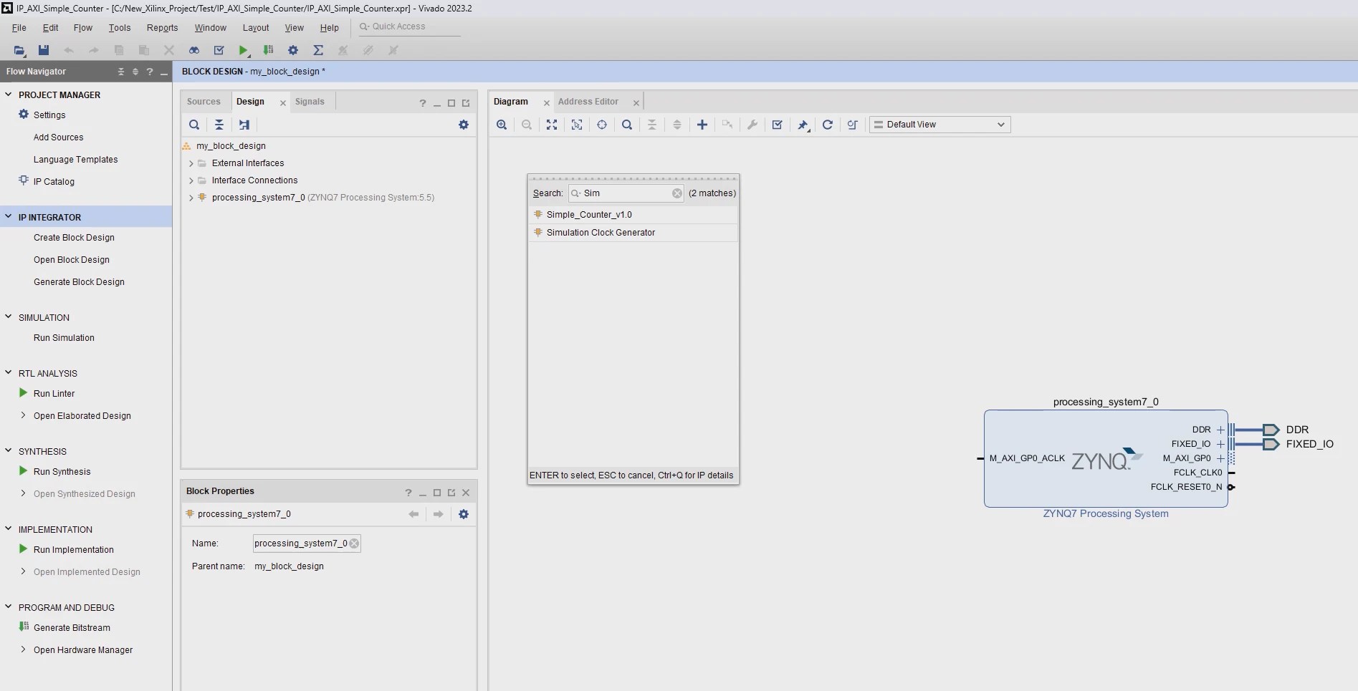Click Generate Bitstream in Flow Navigator
1358x691 pixels.
pos(72,628)
